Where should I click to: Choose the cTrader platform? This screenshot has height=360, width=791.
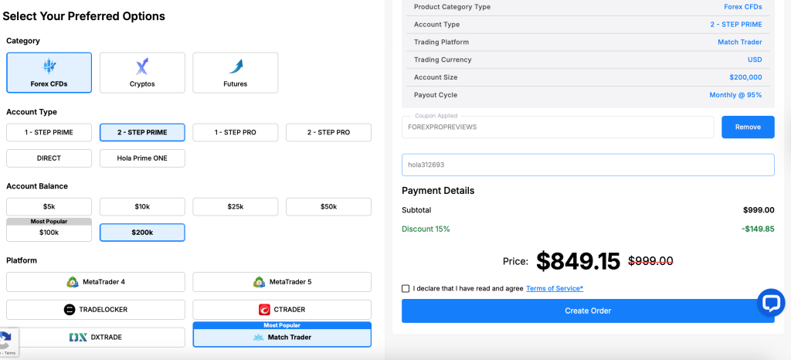pos(282,310)
